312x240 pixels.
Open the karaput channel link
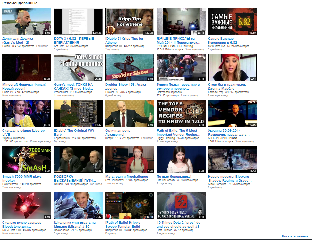point(109,138)
